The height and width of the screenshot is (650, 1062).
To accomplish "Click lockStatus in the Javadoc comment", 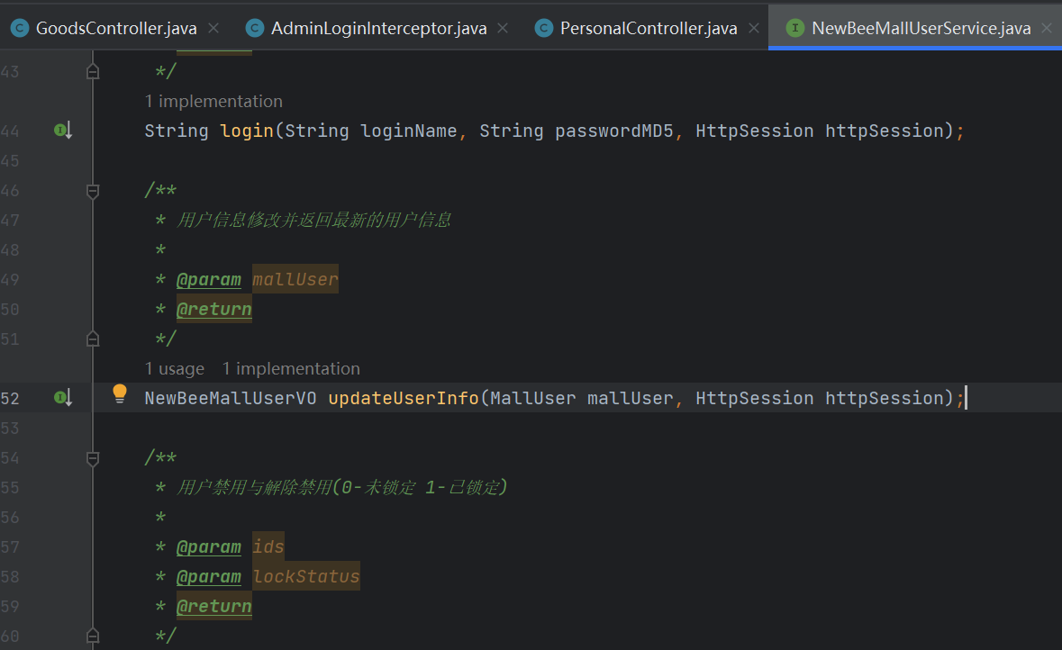I will (x=306, y=576).
